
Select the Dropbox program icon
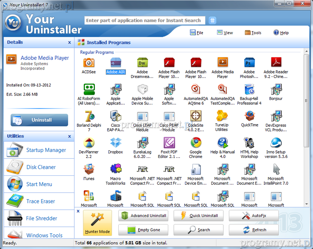tap(115, 143)
